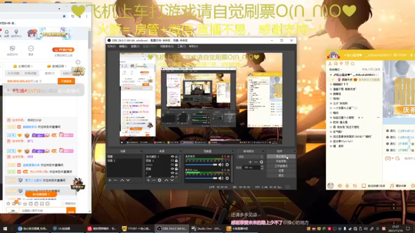
Task: Click microphone/Aux volume slider in mixer
Action: [x=201, y=178]
